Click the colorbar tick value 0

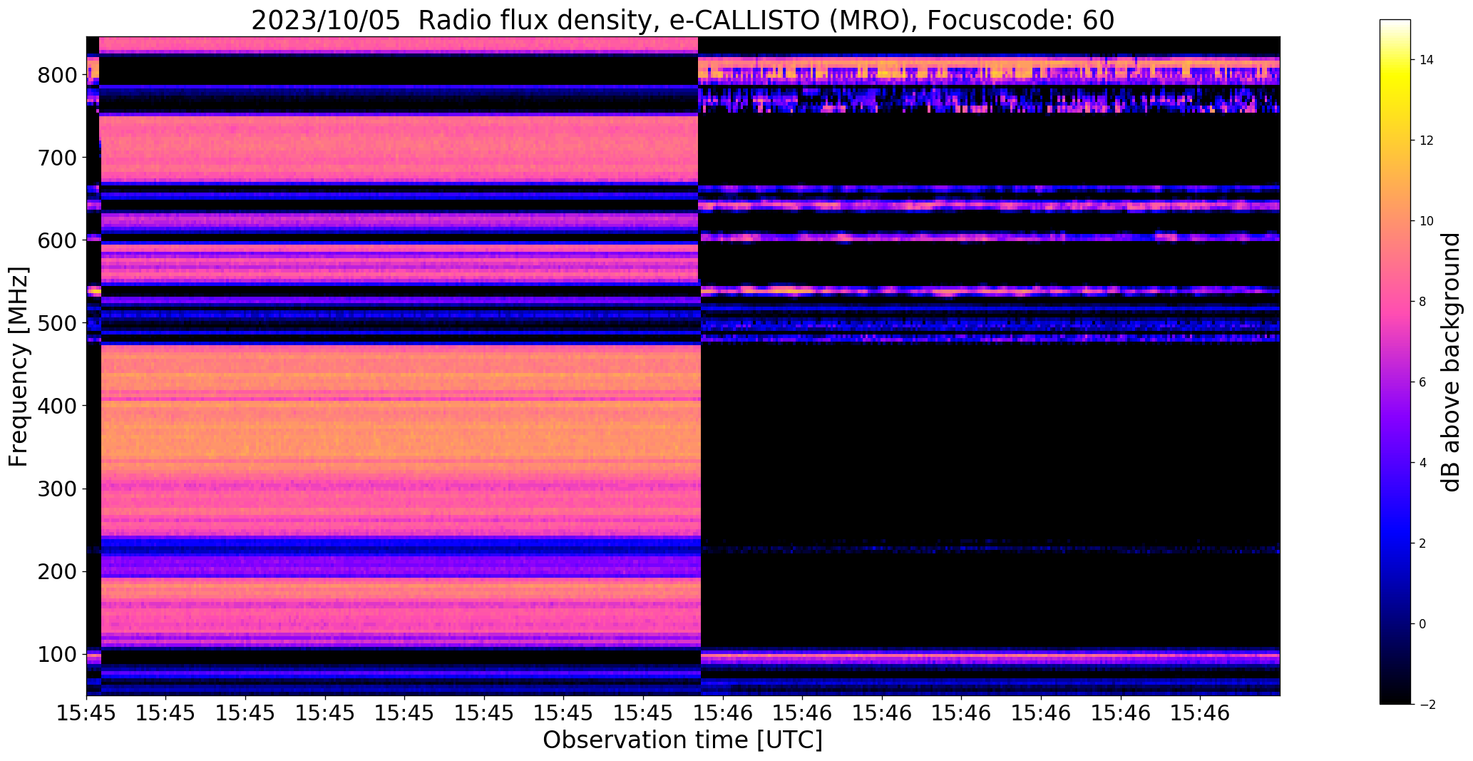(1422, 624)
